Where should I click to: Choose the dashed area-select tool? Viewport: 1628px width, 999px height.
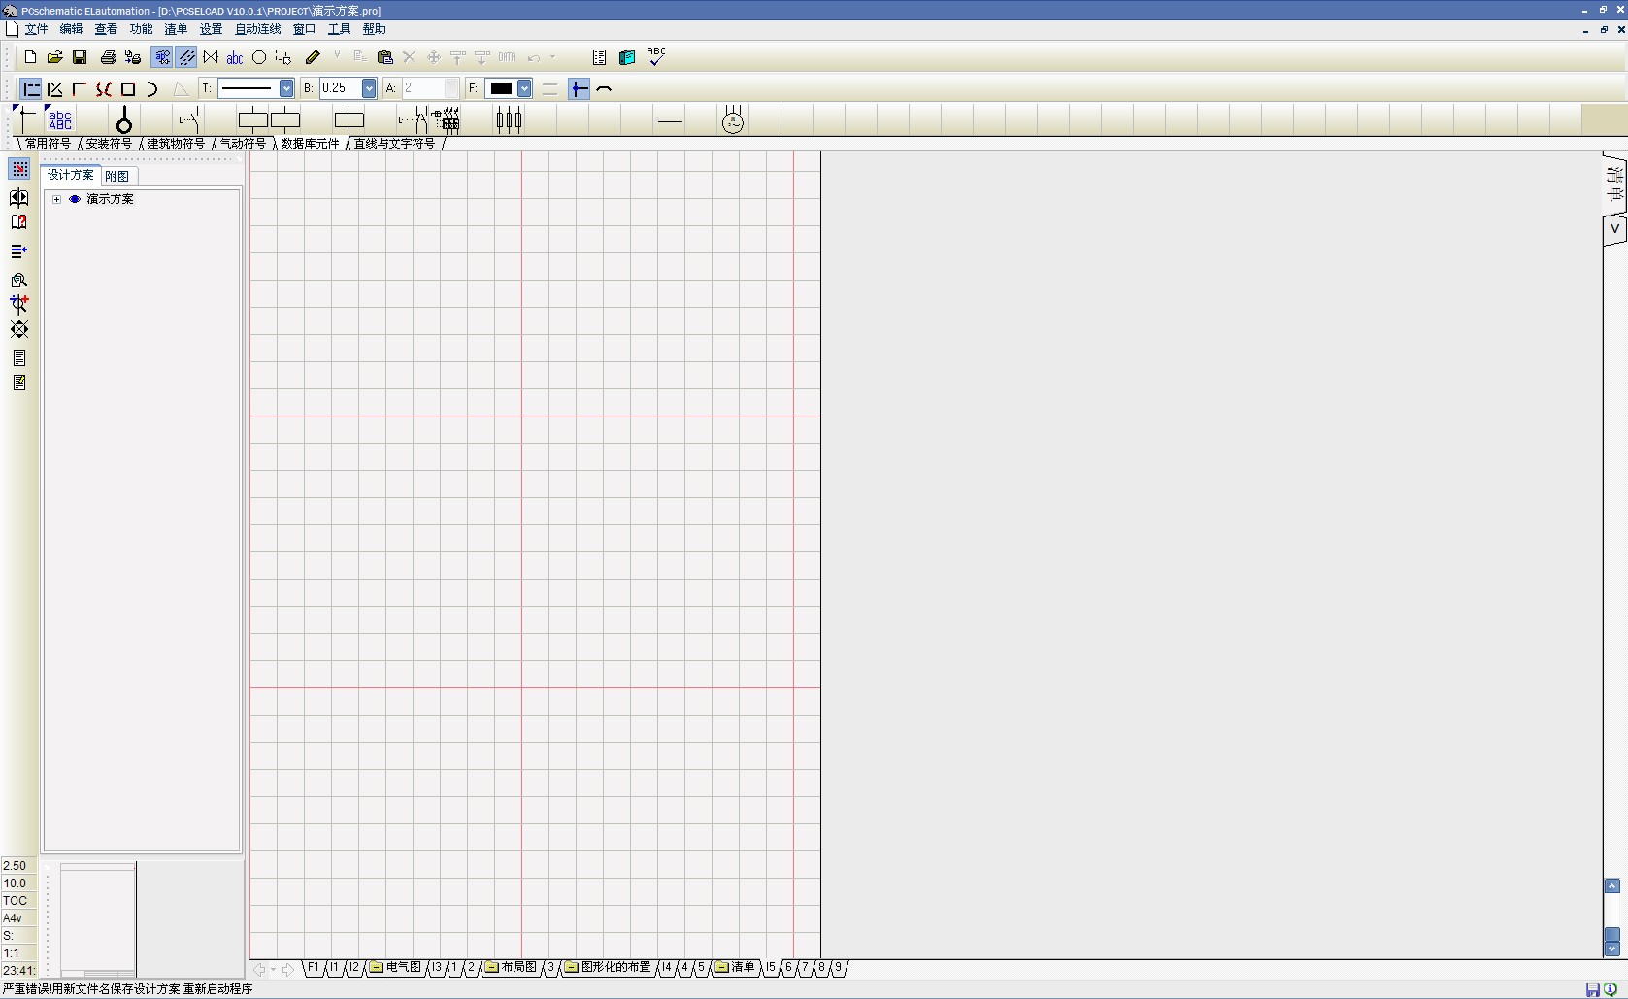(283, 58)
